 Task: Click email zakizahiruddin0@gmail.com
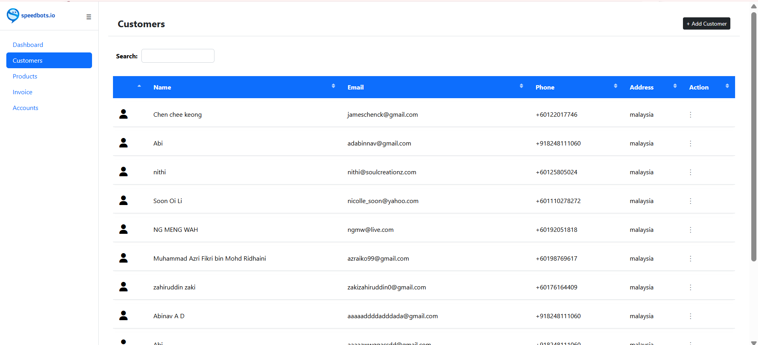(x=387, y=287)
